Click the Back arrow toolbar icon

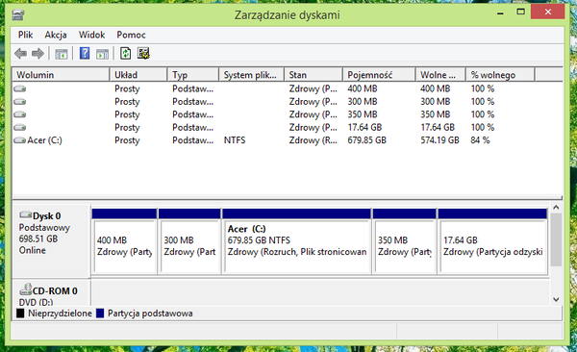pyautogui.click(x=20, y=54)
